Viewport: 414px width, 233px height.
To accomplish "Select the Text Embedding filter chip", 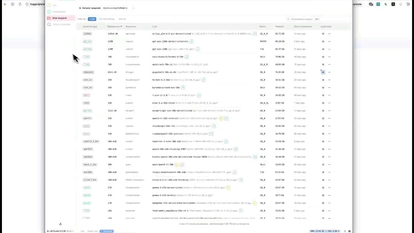I will click(x=106, y=19).
